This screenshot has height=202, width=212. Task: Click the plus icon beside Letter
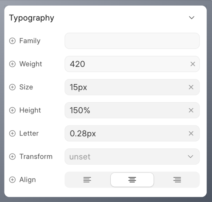[12, 133]
